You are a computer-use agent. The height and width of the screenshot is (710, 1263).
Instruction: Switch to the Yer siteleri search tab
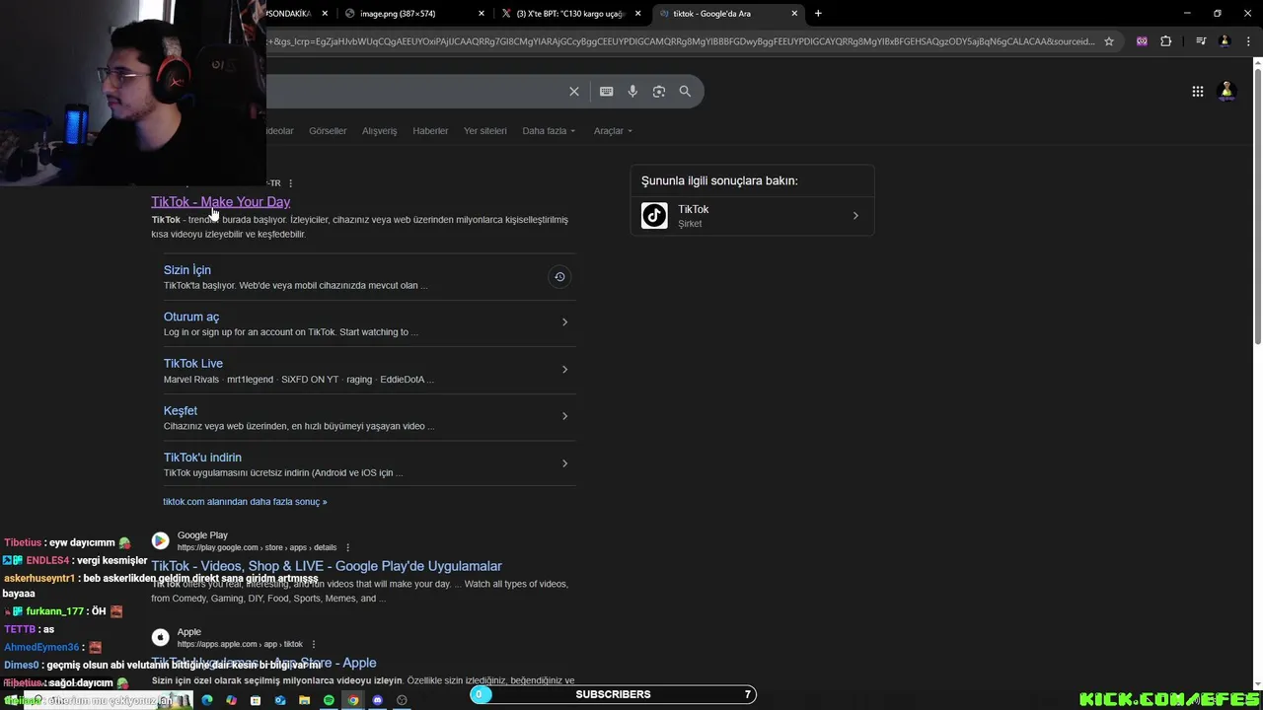point(485,131)
